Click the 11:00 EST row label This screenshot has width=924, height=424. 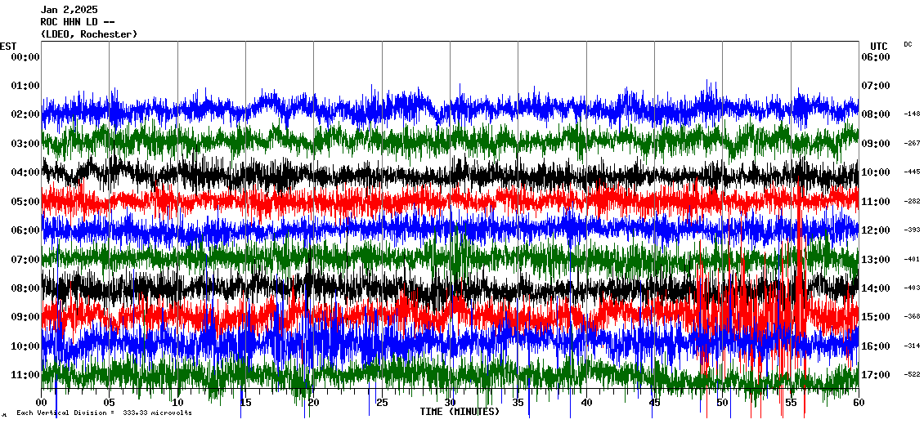pyautogui.click(x=25, y=375)
